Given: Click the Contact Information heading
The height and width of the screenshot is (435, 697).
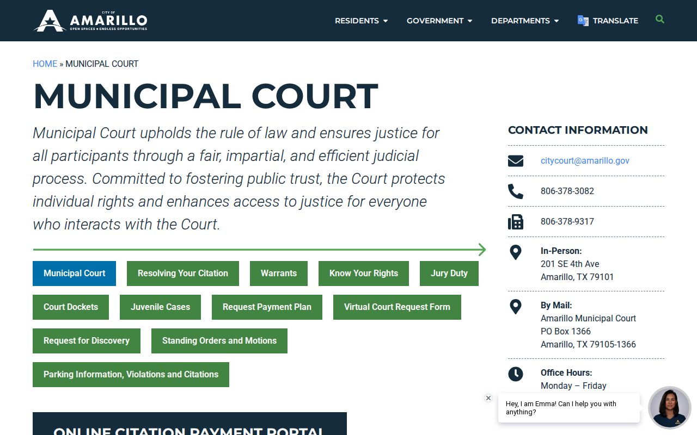Looking at the screenshot, I should pyautogui.click(x=578, y=130).
